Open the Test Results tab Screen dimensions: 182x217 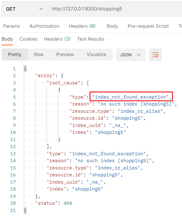coord(91,39)
